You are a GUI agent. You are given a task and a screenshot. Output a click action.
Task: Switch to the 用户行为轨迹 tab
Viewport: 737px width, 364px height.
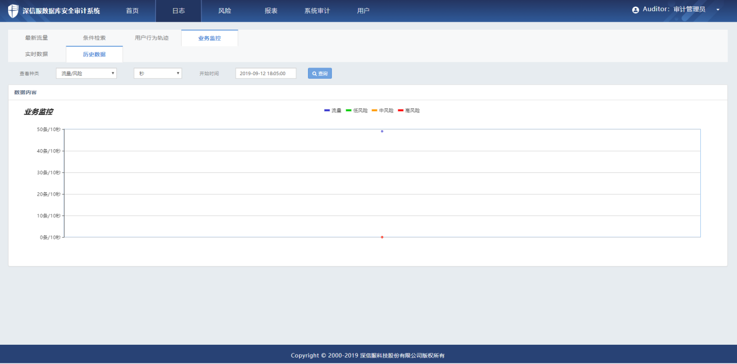[151, 38]
